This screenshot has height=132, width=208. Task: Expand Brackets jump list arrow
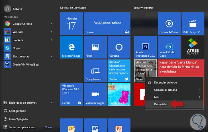click(x=51, y=40)
